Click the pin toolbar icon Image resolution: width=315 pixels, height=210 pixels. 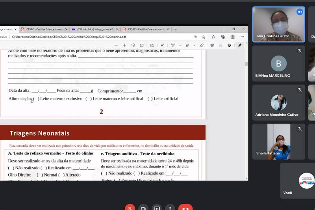(239, 45)
